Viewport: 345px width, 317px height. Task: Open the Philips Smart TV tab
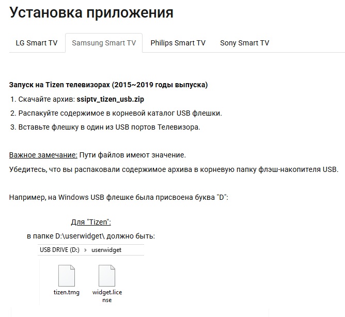tap(178, 43)
